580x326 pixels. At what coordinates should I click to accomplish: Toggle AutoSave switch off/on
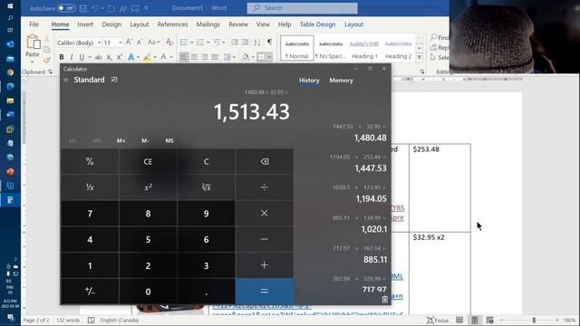[66, 8]
